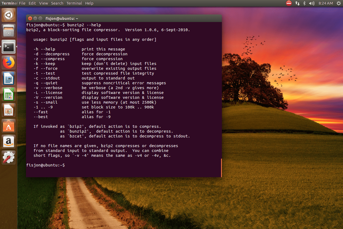Image resolution: width=343 pixels, height=229 pixels.
Task: Click the Terminal icon in the launcher
Action: coord(9,47)
